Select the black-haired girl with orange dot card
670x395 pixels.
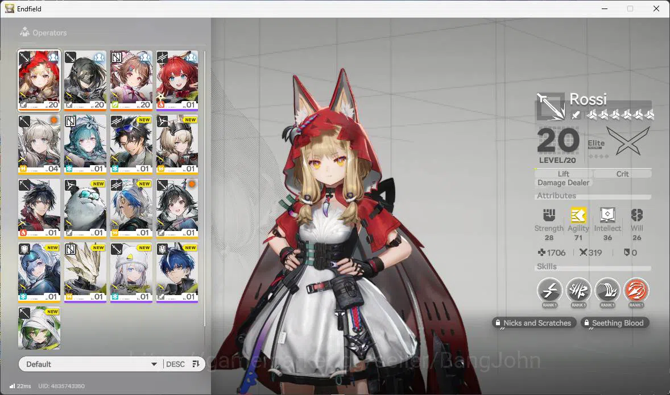coord(177,208)
